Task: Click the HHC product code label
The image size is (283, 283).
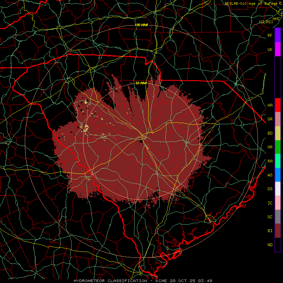Action: (x=276, y=19)
